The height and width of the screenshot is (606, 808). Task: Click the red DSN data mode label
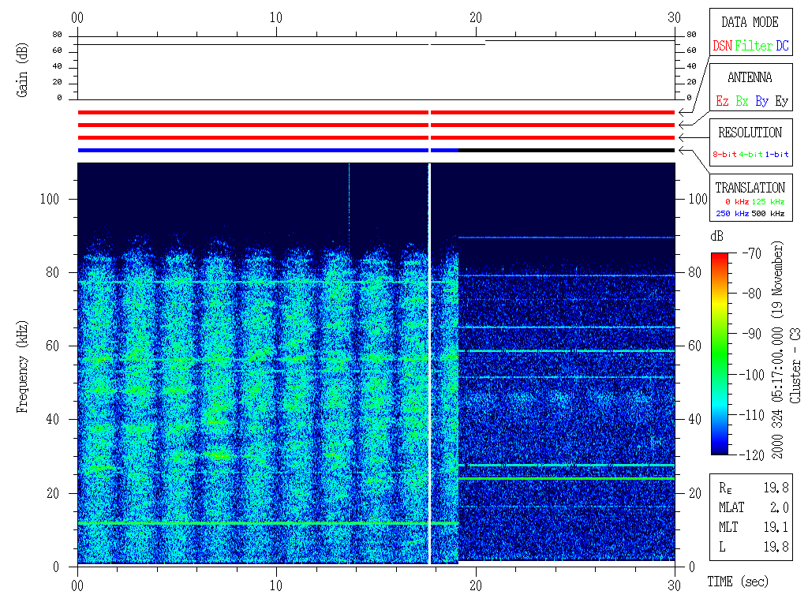click(x=722, y=47)
